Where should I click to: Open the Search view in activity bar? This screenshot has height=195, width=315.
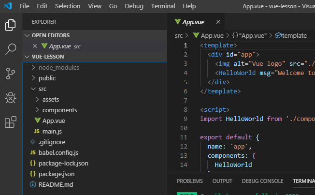(x=11, y=49)
